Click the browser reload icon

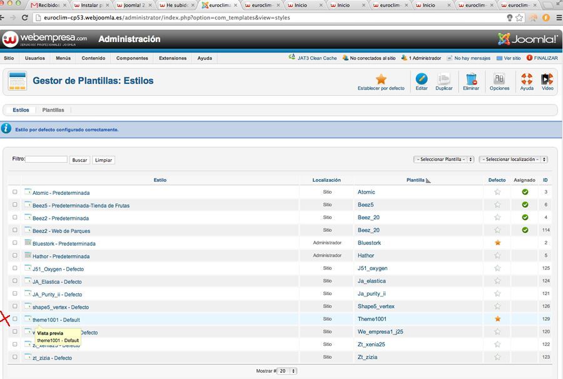click(25, 18)
